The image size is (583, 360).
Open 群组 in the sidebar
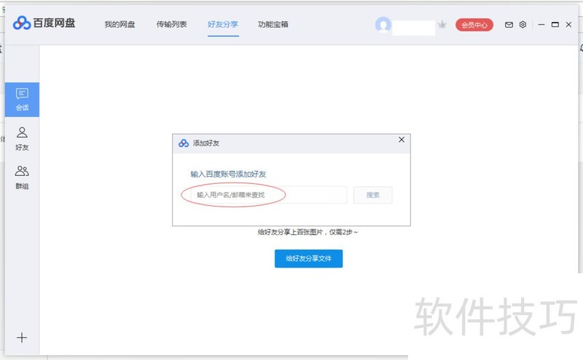[22, 177]
